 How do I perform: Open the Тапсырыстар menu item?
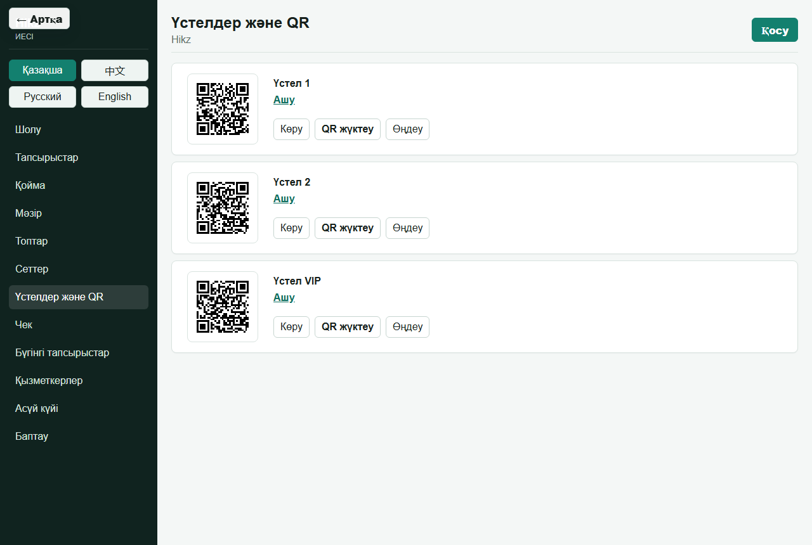click(x=79, y=158)
